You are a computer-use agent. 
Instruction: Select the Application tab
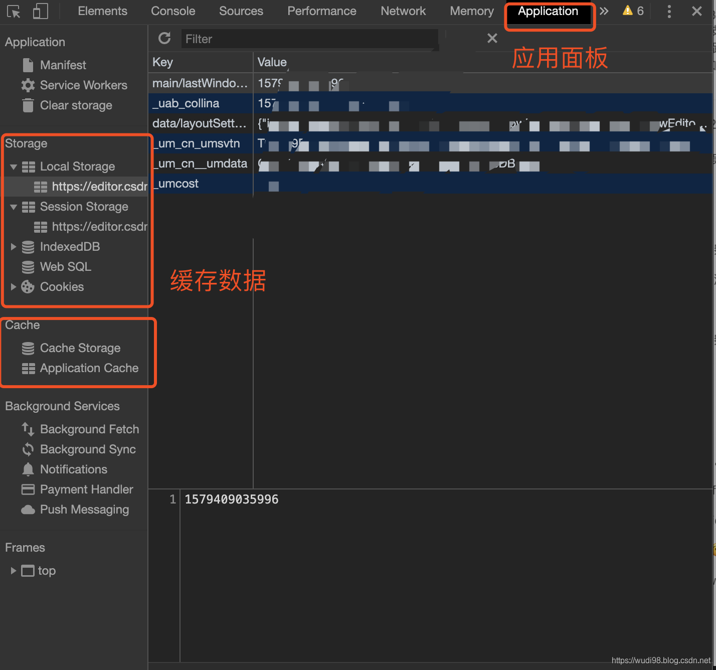(548, 12)
